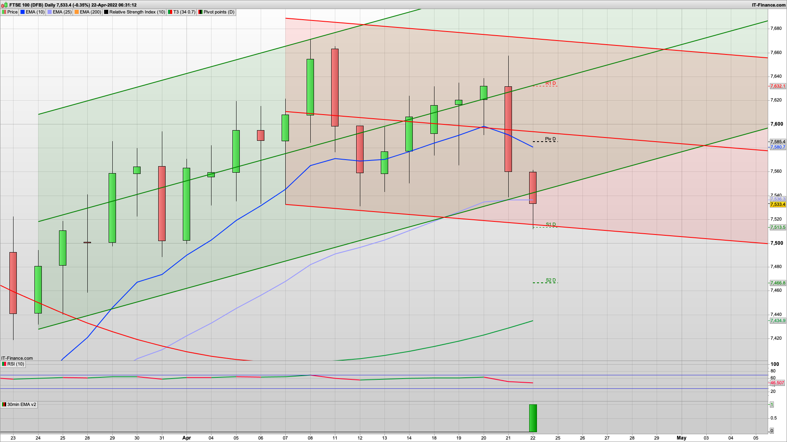The image size is (787, 442).
Task: Select the RSI (10) panel label
Action: (x=16, y=364)
